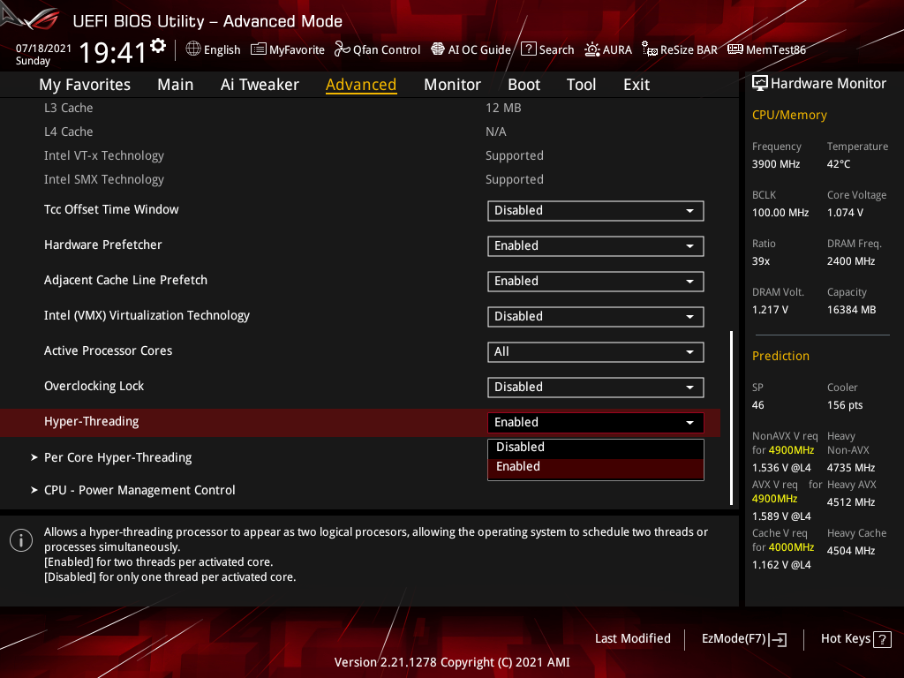Switch to the Ai Tweaker tab
904x678 pixels.
click(260, 84)
